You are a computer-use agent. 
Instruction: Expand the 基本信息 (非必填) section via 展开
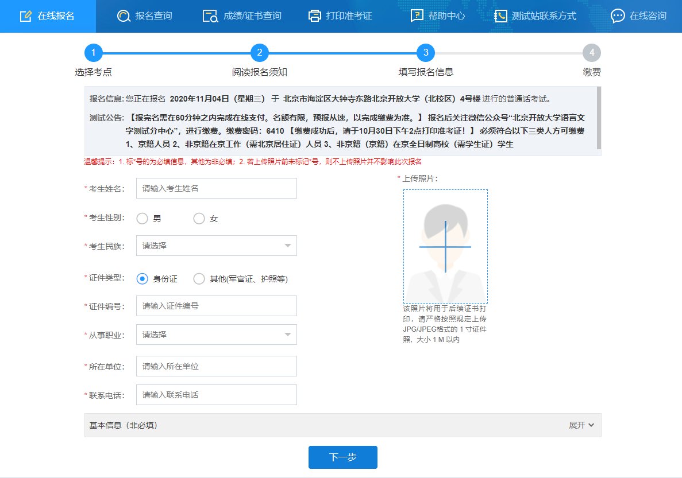(581, 425)
